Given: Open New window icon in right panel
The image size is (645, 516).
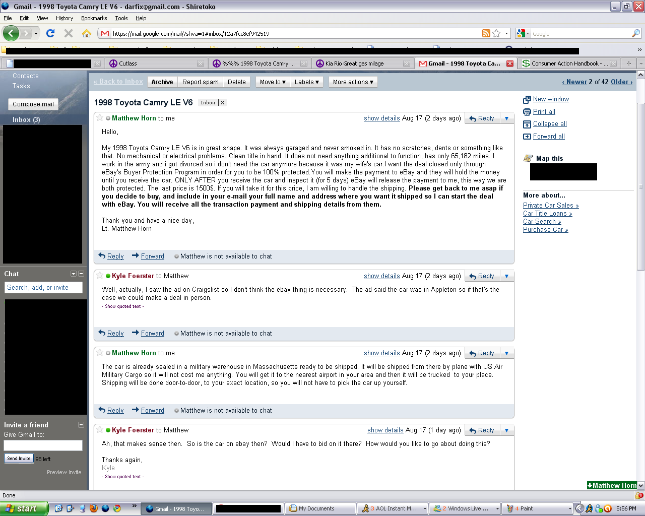Looking at the screenshot, I should pyautogui.click(x=527, y=99).
